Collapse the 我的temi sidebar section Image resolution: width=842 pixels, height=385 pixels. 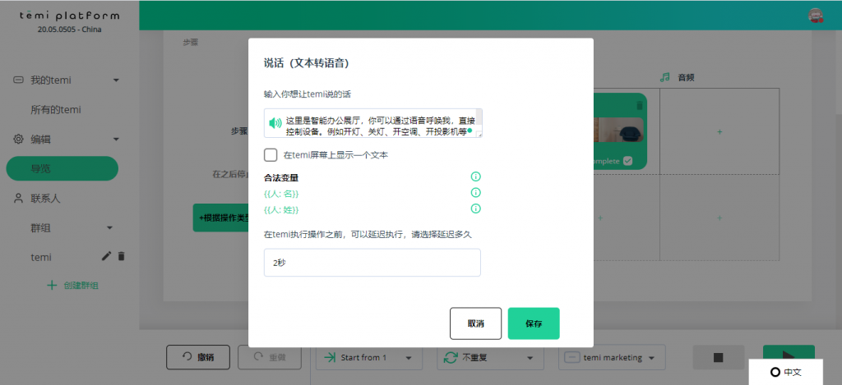point(116,80)
